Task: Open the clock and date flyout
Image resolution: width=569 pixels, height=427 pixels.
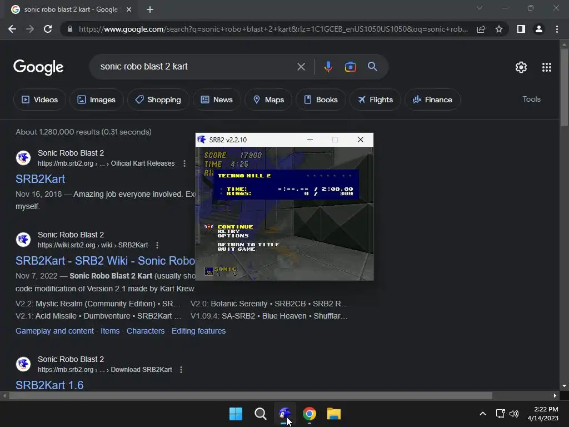Action: click(543, 414)
